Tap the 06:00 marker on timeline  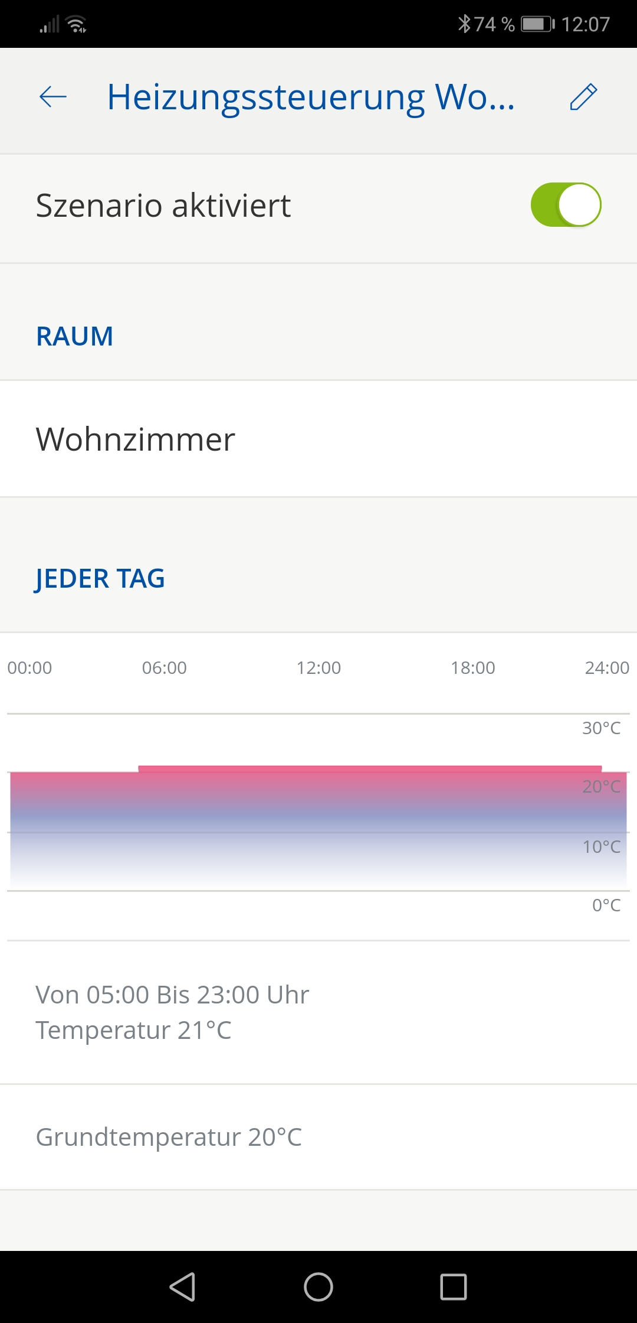click(x=164, y=668)
